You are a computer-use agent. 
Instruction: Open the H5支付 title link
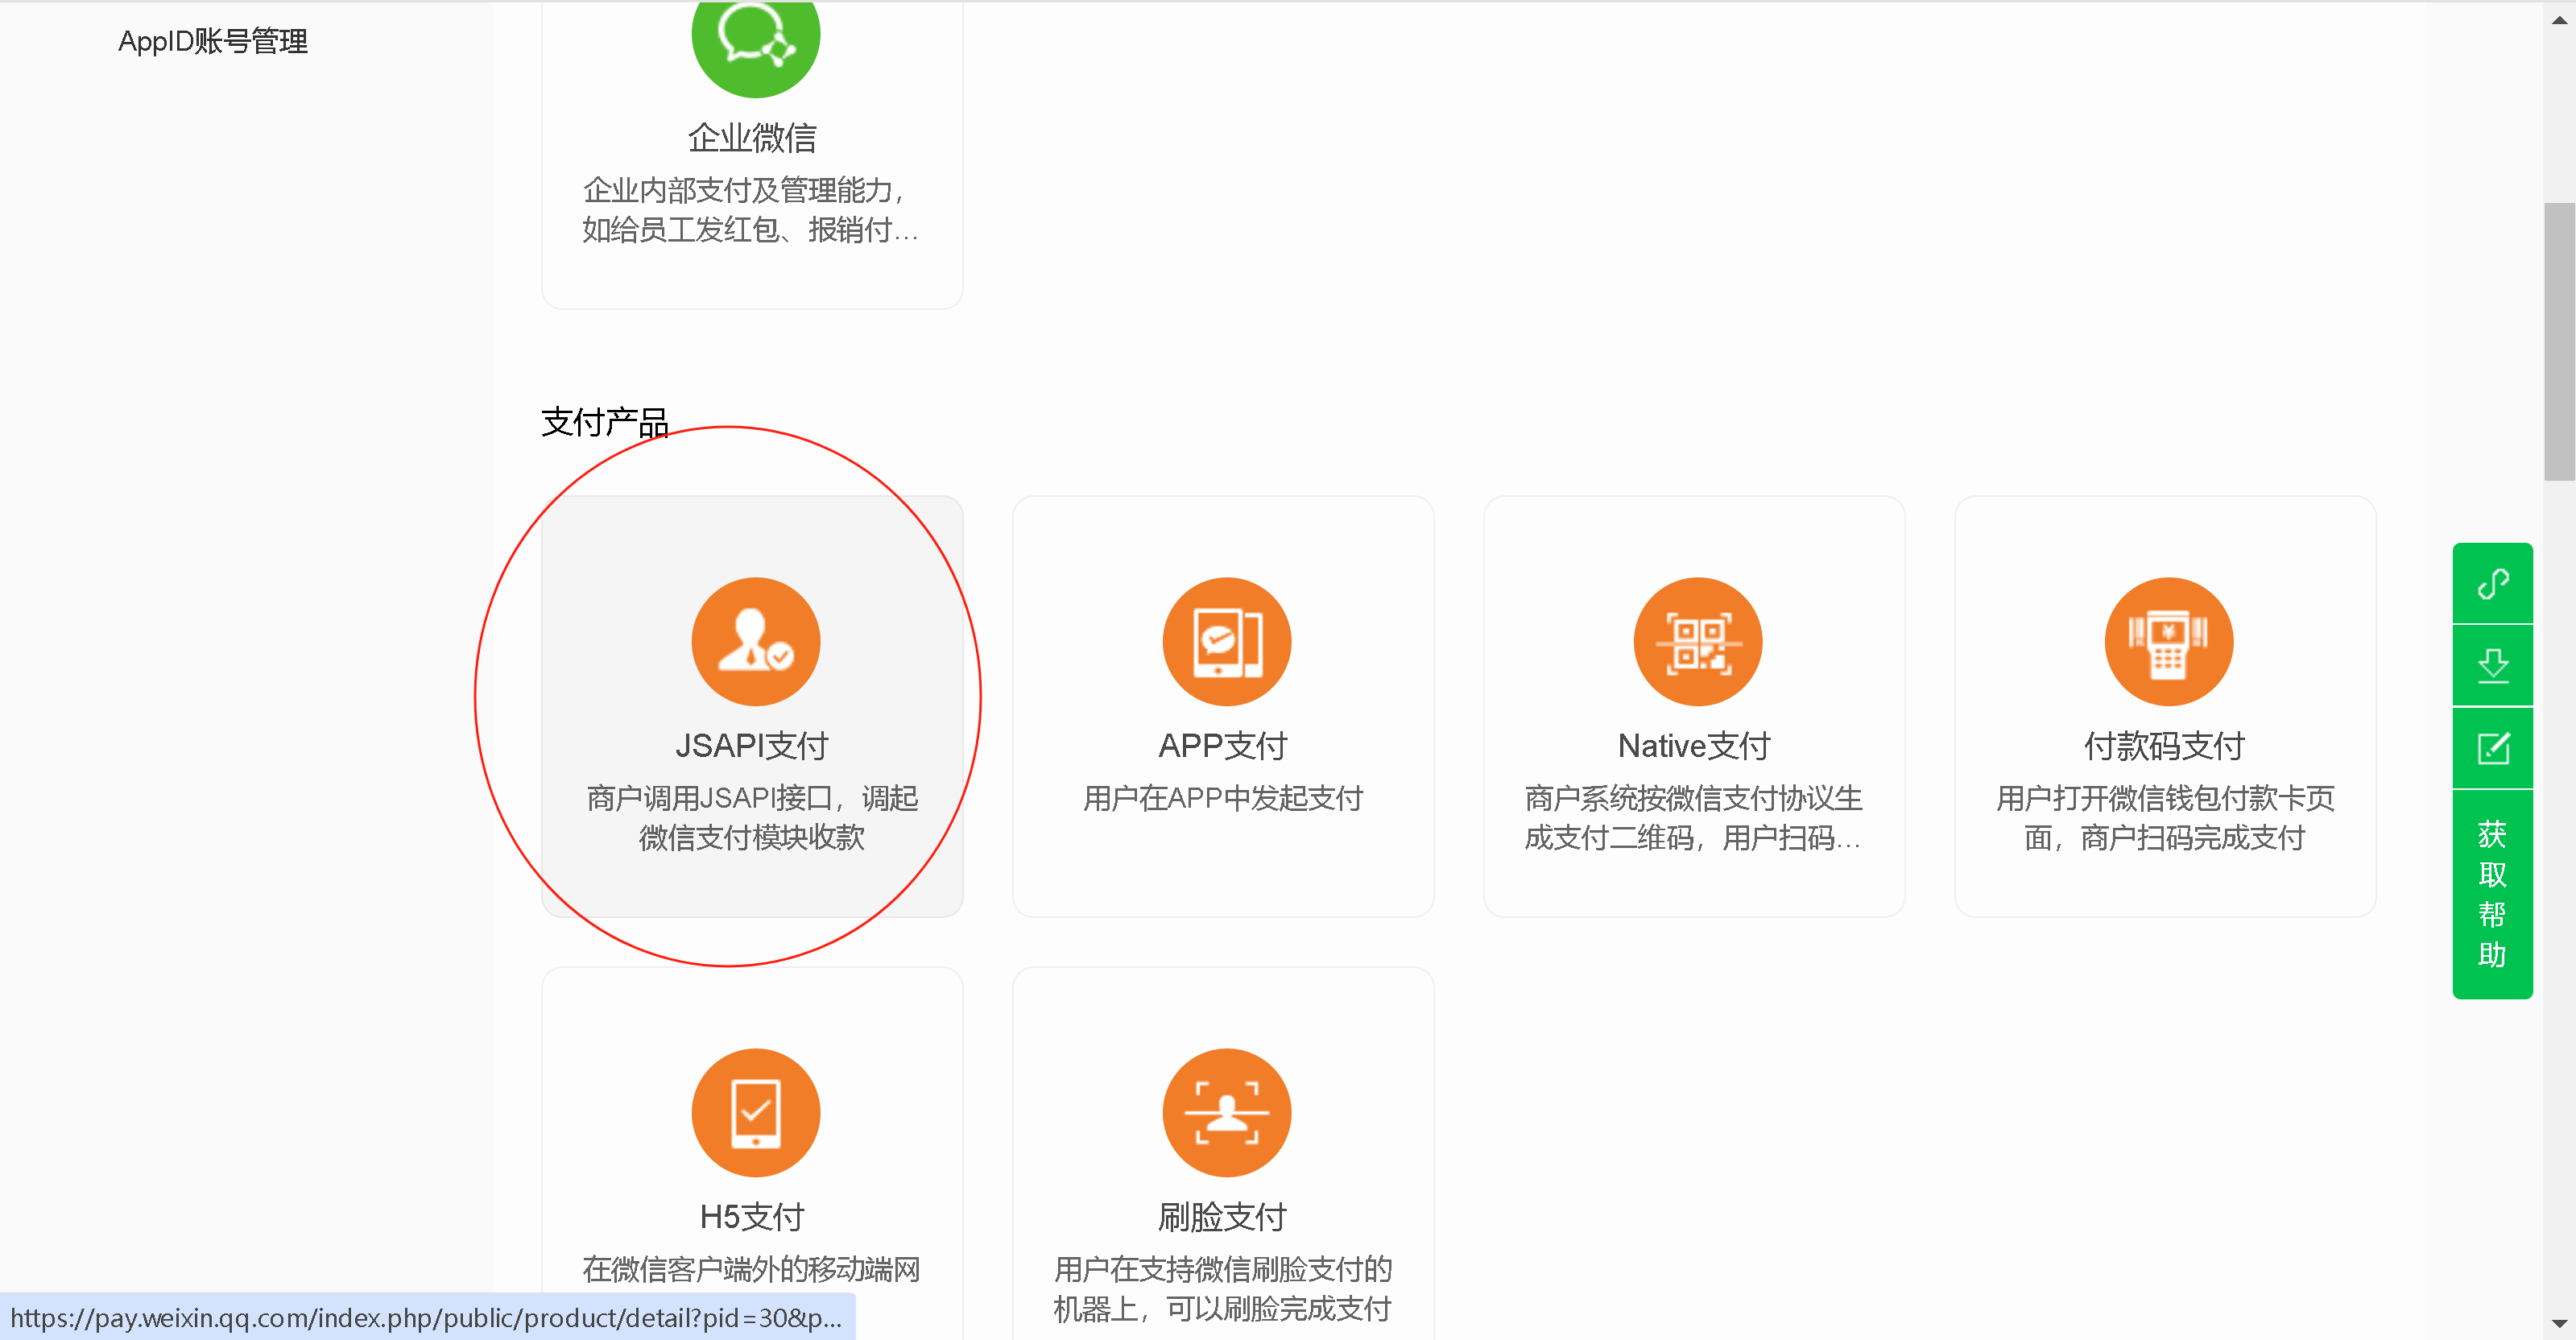click(752, 1216)
